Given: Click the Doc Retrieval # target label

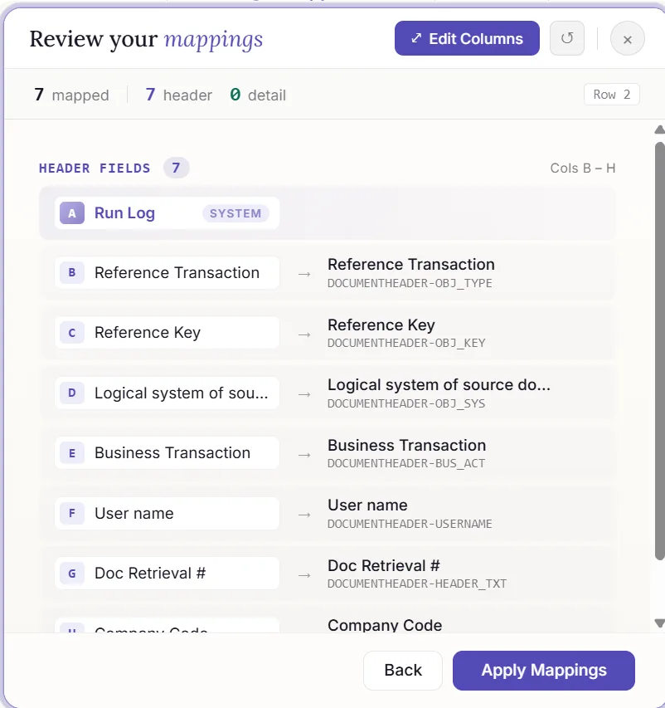Looking at the screenshot, I should click(x=383, y=566).
